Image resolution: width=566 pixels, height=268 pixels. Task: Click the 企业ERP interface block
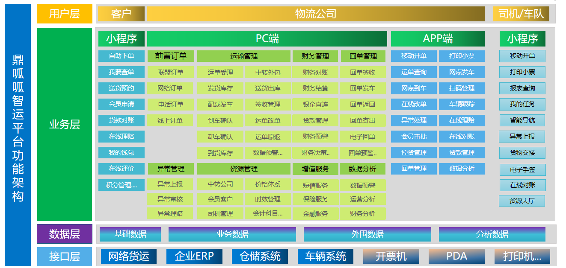pyautogui.click(x=195, y=256)
